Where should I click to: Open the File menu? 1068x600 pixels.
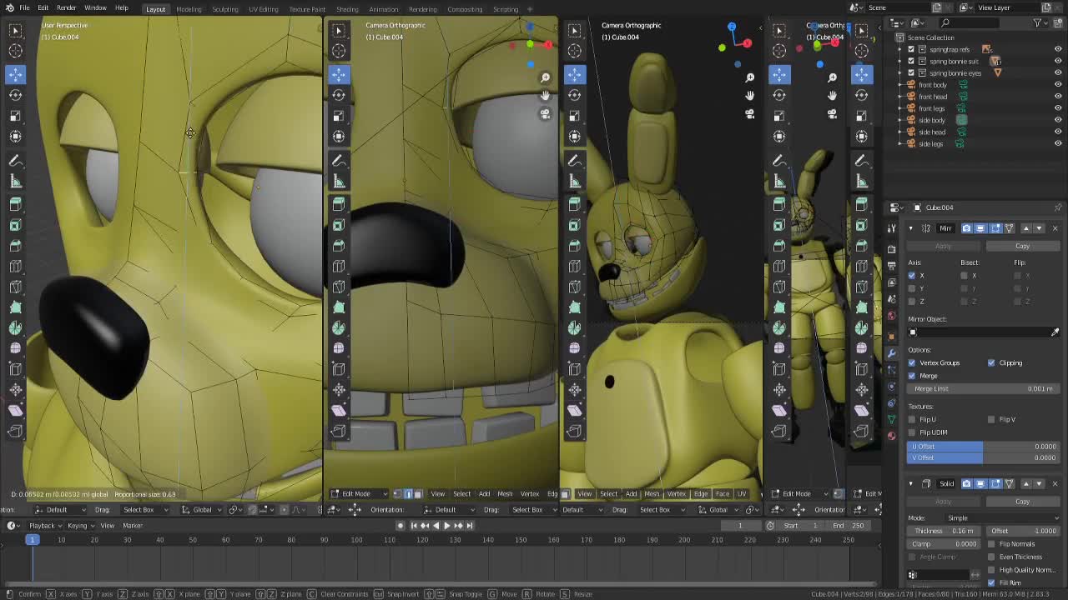point(25,8)
